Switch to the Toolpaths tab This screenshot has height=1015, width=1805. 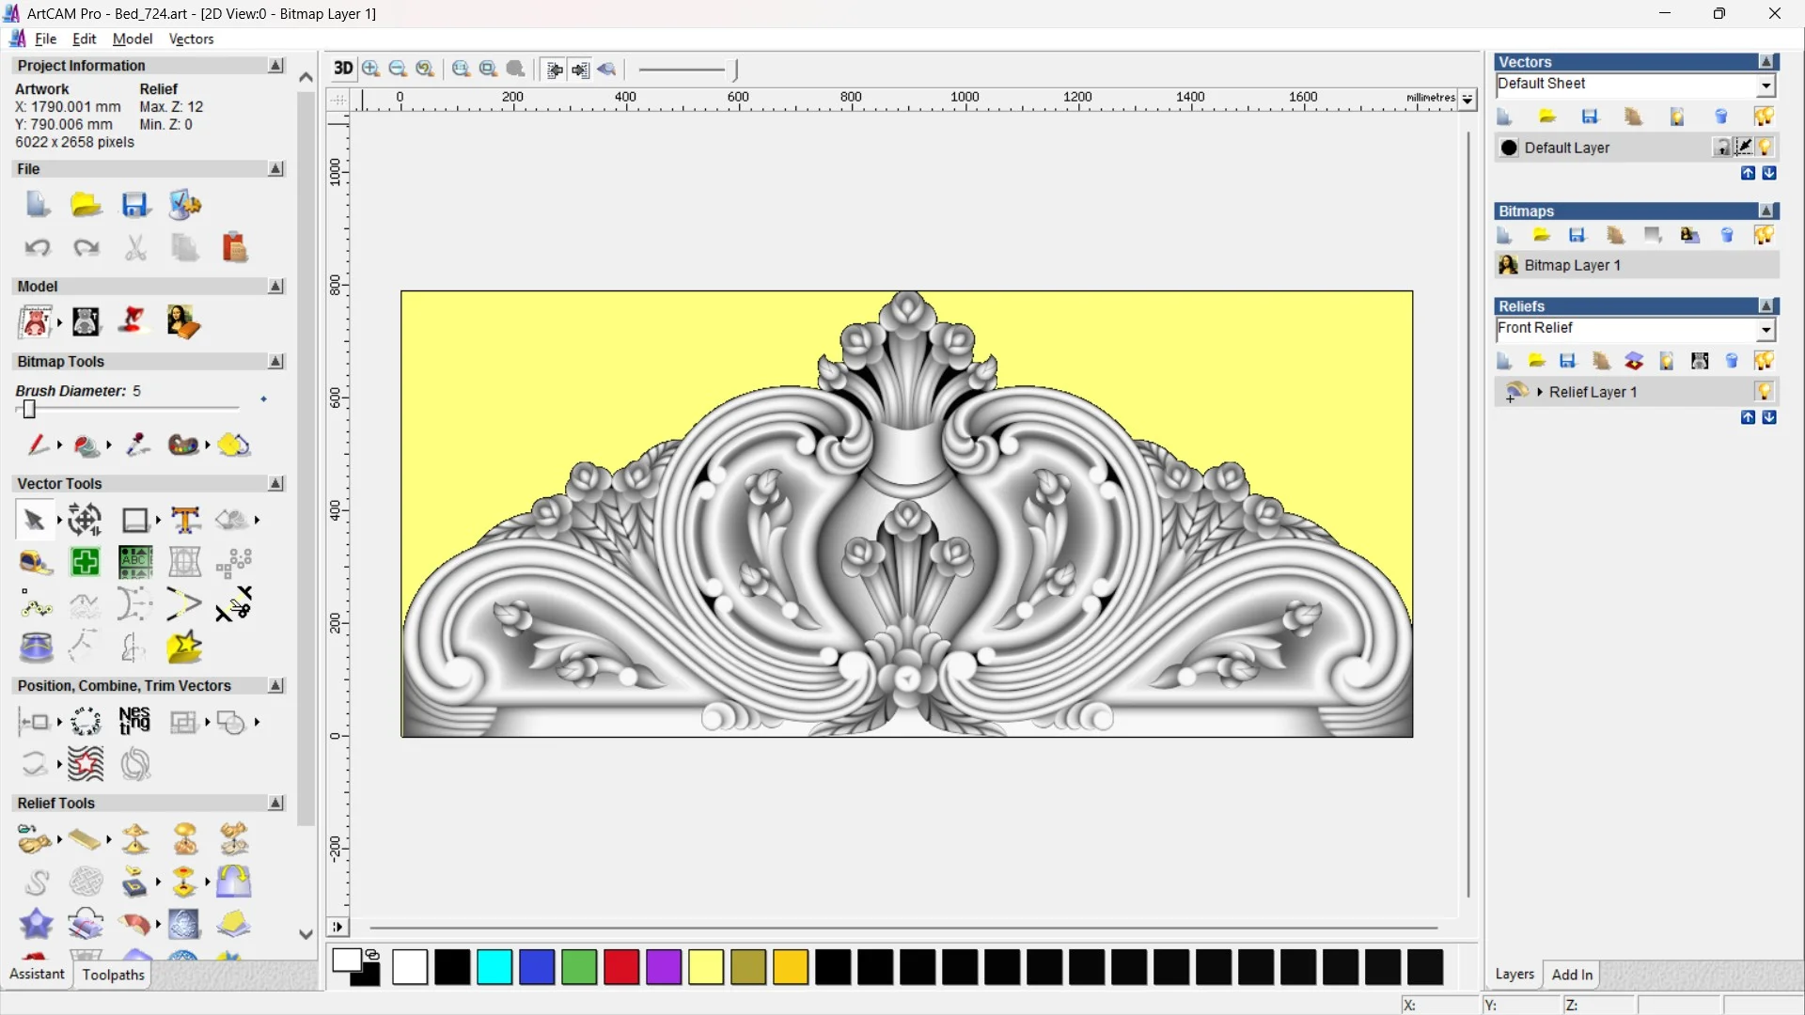click(x=113, y=975)
